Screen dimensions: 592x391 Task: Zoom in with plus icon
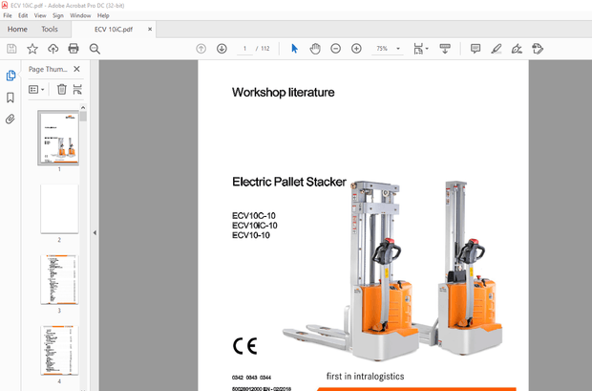point(356,49)
